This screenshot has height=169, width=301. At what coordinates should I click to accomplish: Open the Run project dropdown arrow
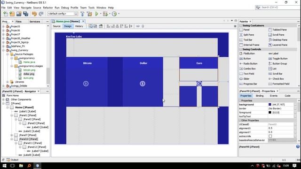(x=100, y=14)
